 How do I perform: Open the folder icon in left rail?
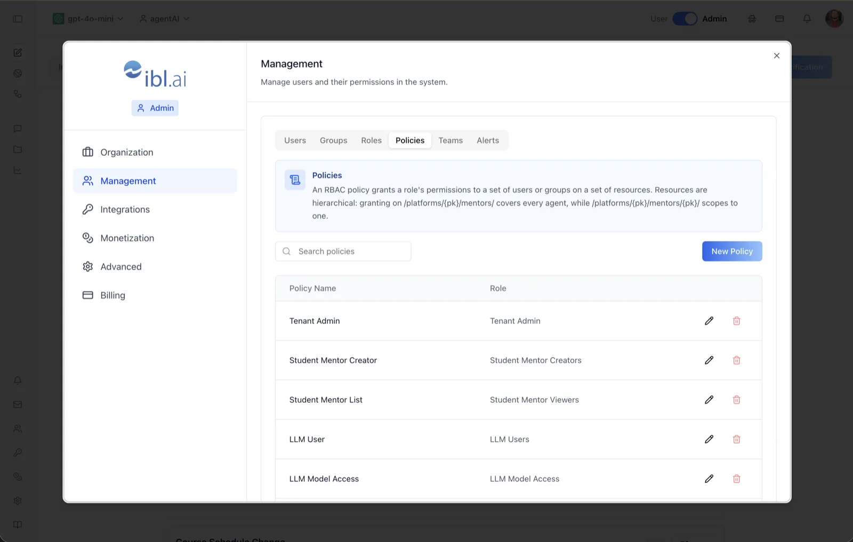coord(18,149)
